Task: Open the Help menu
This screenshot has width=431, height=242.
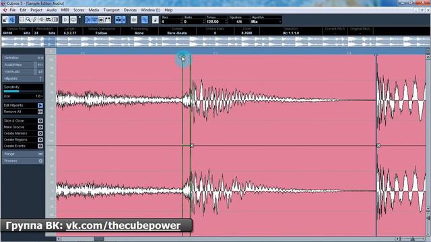Action: tap(168, 10)
